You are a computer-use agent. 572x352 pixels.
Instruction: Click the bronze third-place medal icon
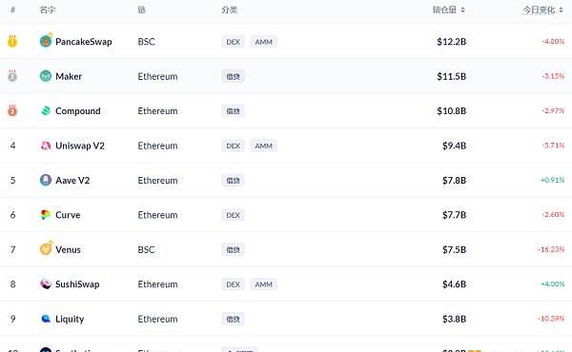[x=12, y=110]
